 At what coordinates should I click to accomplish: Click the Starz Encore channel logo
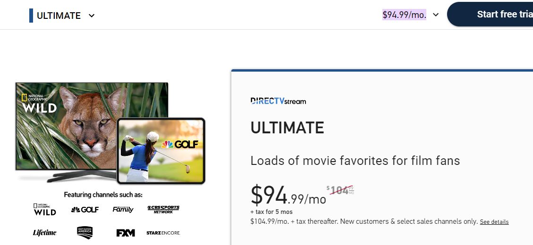coord(163,233)
